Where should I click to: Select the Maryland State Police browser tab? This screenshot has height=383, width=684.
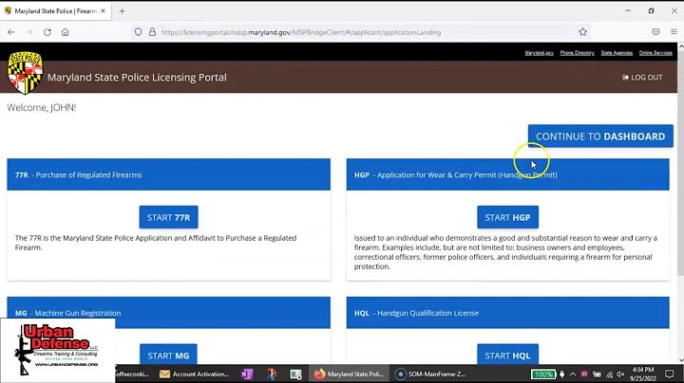point(56,10)
